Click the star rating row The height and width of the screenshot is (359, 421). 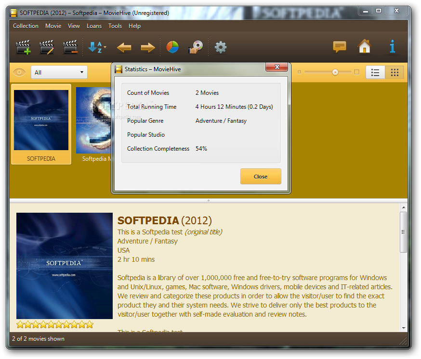tap(55, 325)
